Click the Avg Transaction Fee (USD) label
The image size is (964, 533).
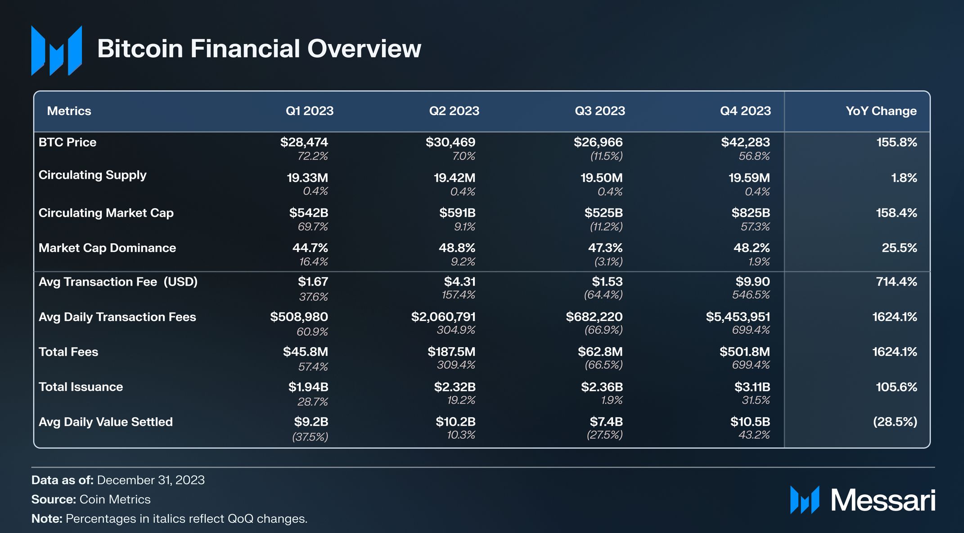point(118,282)
